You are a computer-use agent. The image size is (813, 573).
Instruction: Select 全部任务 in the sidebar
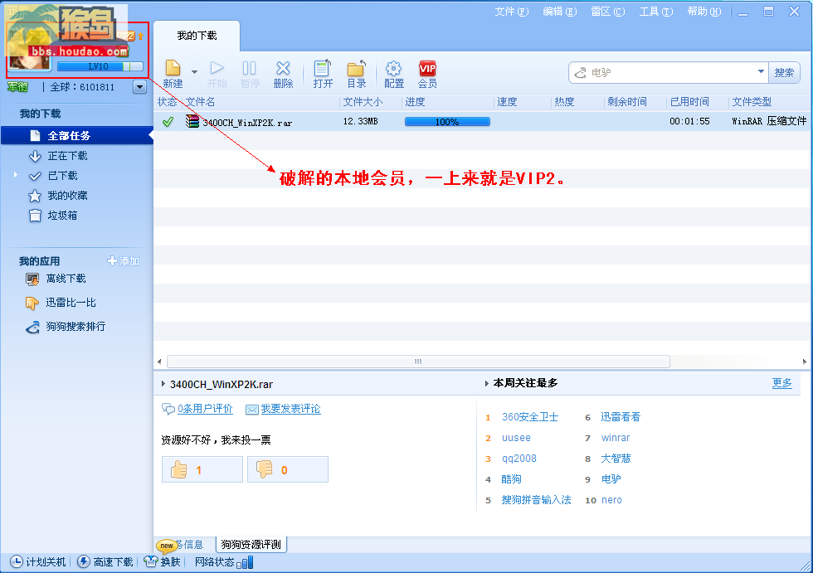click(x=76, y=136)
